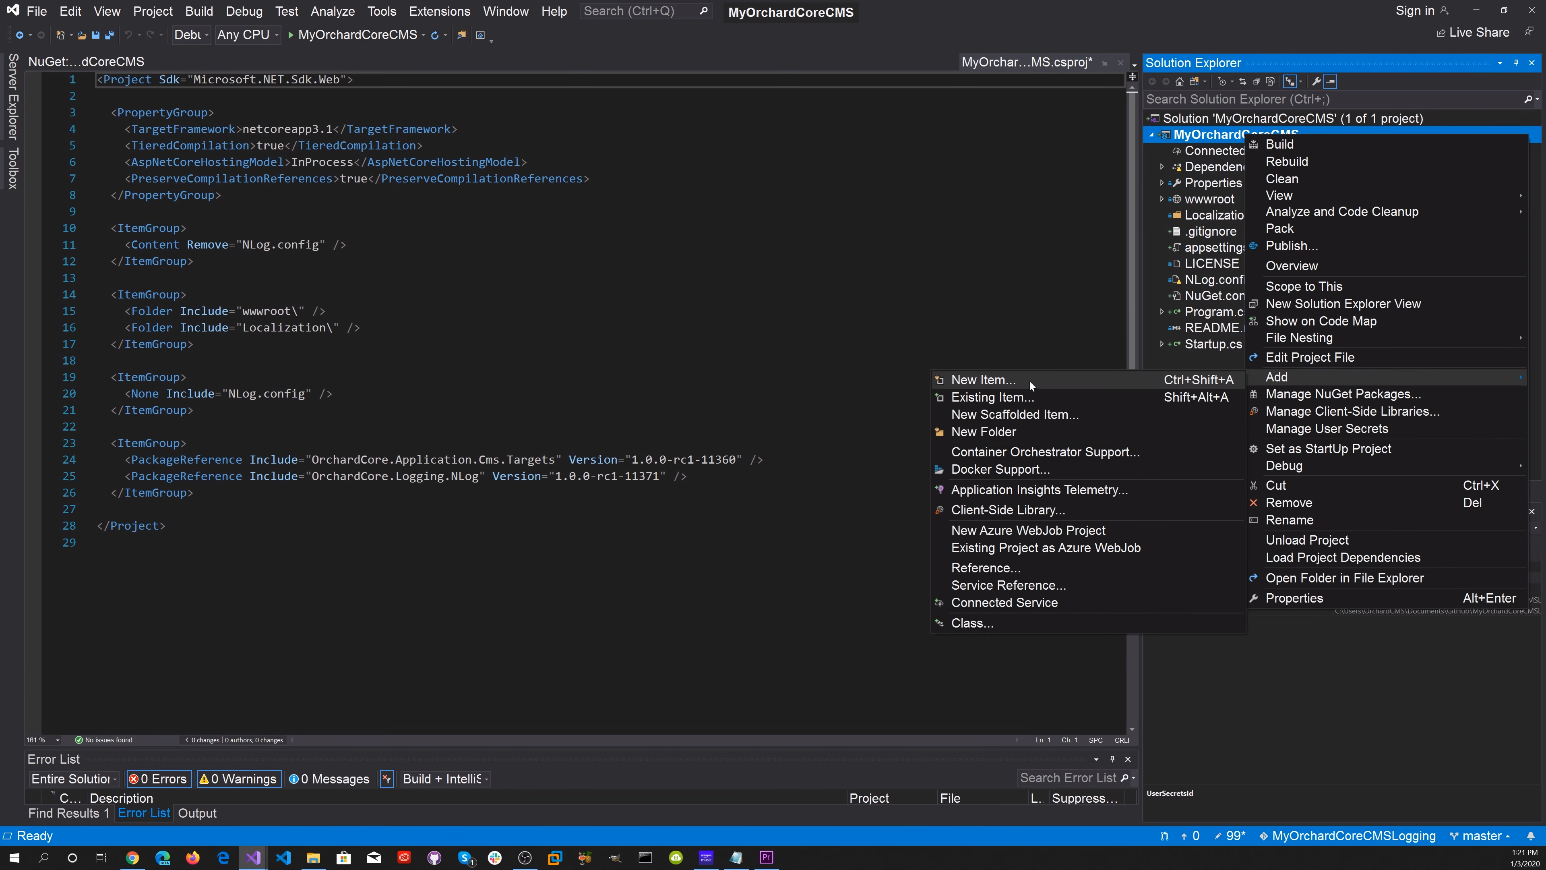This screenshot has width=1546, height=870.
Task: Switch to the NuGet:...dCoreCMS tab
Action: 86,62
